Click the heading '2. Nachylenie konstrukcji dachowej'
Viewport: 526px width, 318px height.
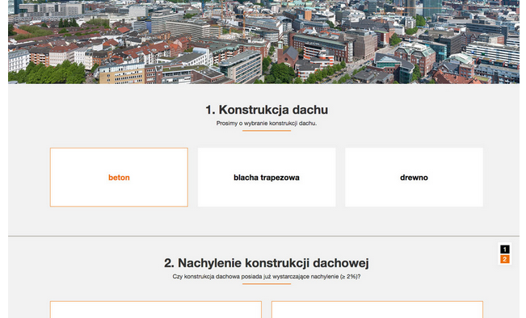point(267,263)
